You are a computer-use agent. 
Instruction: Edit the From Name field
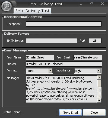[40, 57]
